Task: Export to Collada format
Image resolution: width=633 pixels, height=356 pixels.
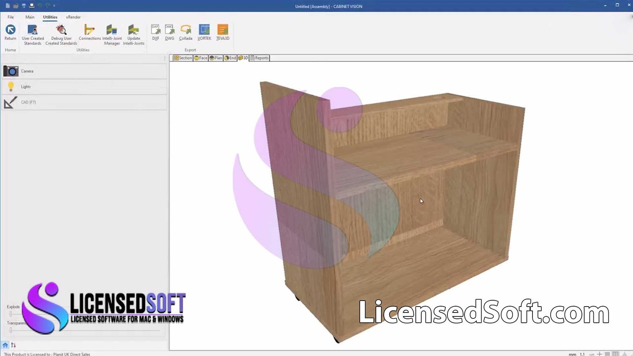Action: pos(186,32)
